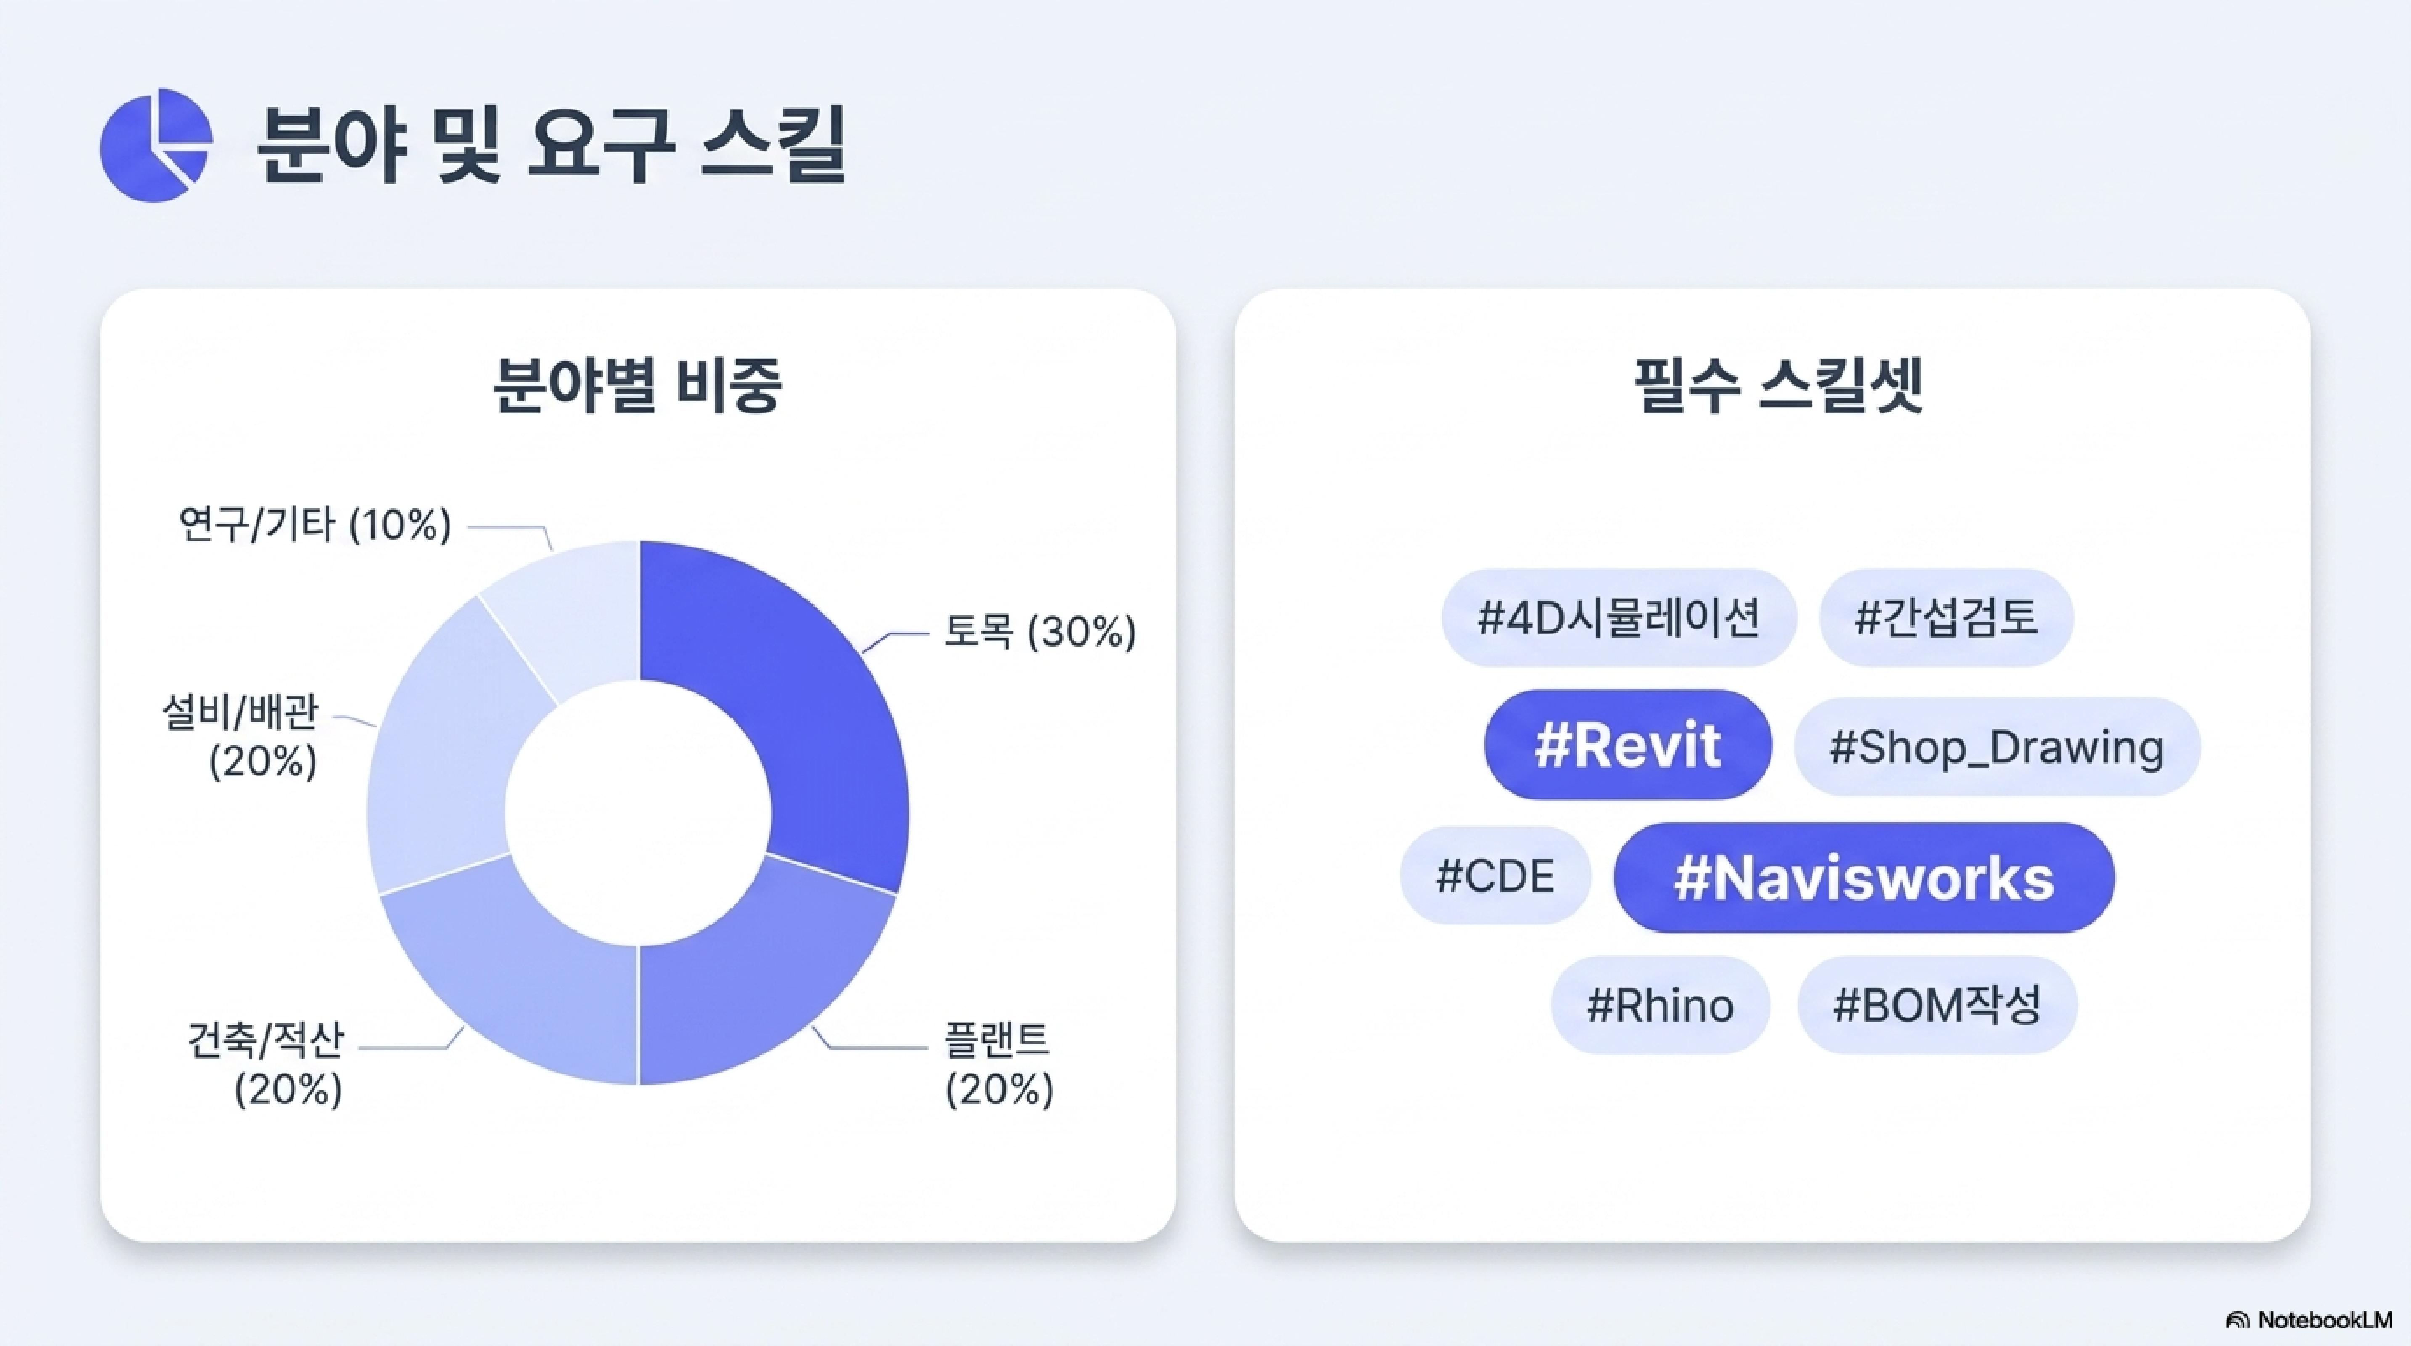Pick the #Rhino tag
2411x1346 pixels.
(x=1660, y=1005)
